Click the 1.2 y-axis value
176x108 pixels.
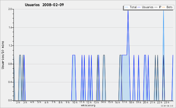click(x=10, y=46)
